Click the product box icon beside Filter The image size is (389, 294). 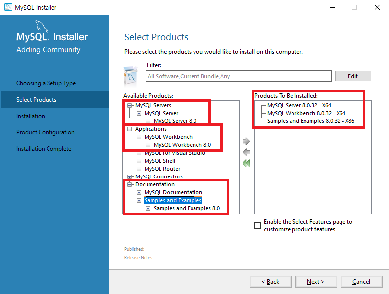(x=131, y=76)
